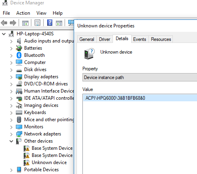Open the Action menu

click(x=23, y=13)
